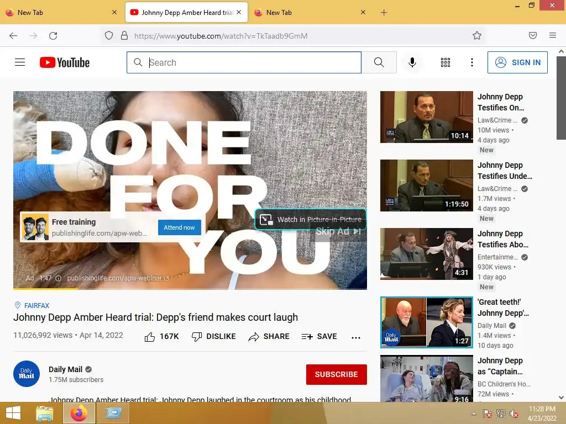566x424 pixels.
Task: Open a new browser tab
Action: (x=384, y=13)
